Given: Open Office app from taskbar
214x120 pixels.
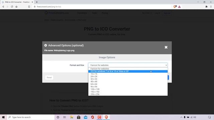Looking at the screenshot, I should point(92,117).
